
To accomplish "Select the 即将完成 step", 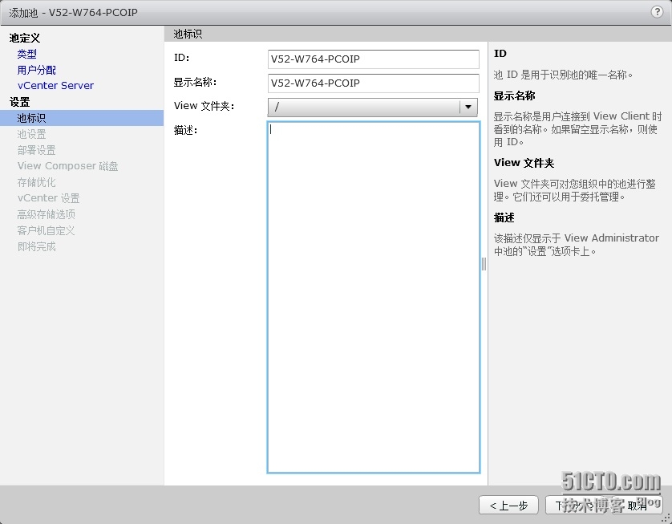I will [x=36, y=246].
